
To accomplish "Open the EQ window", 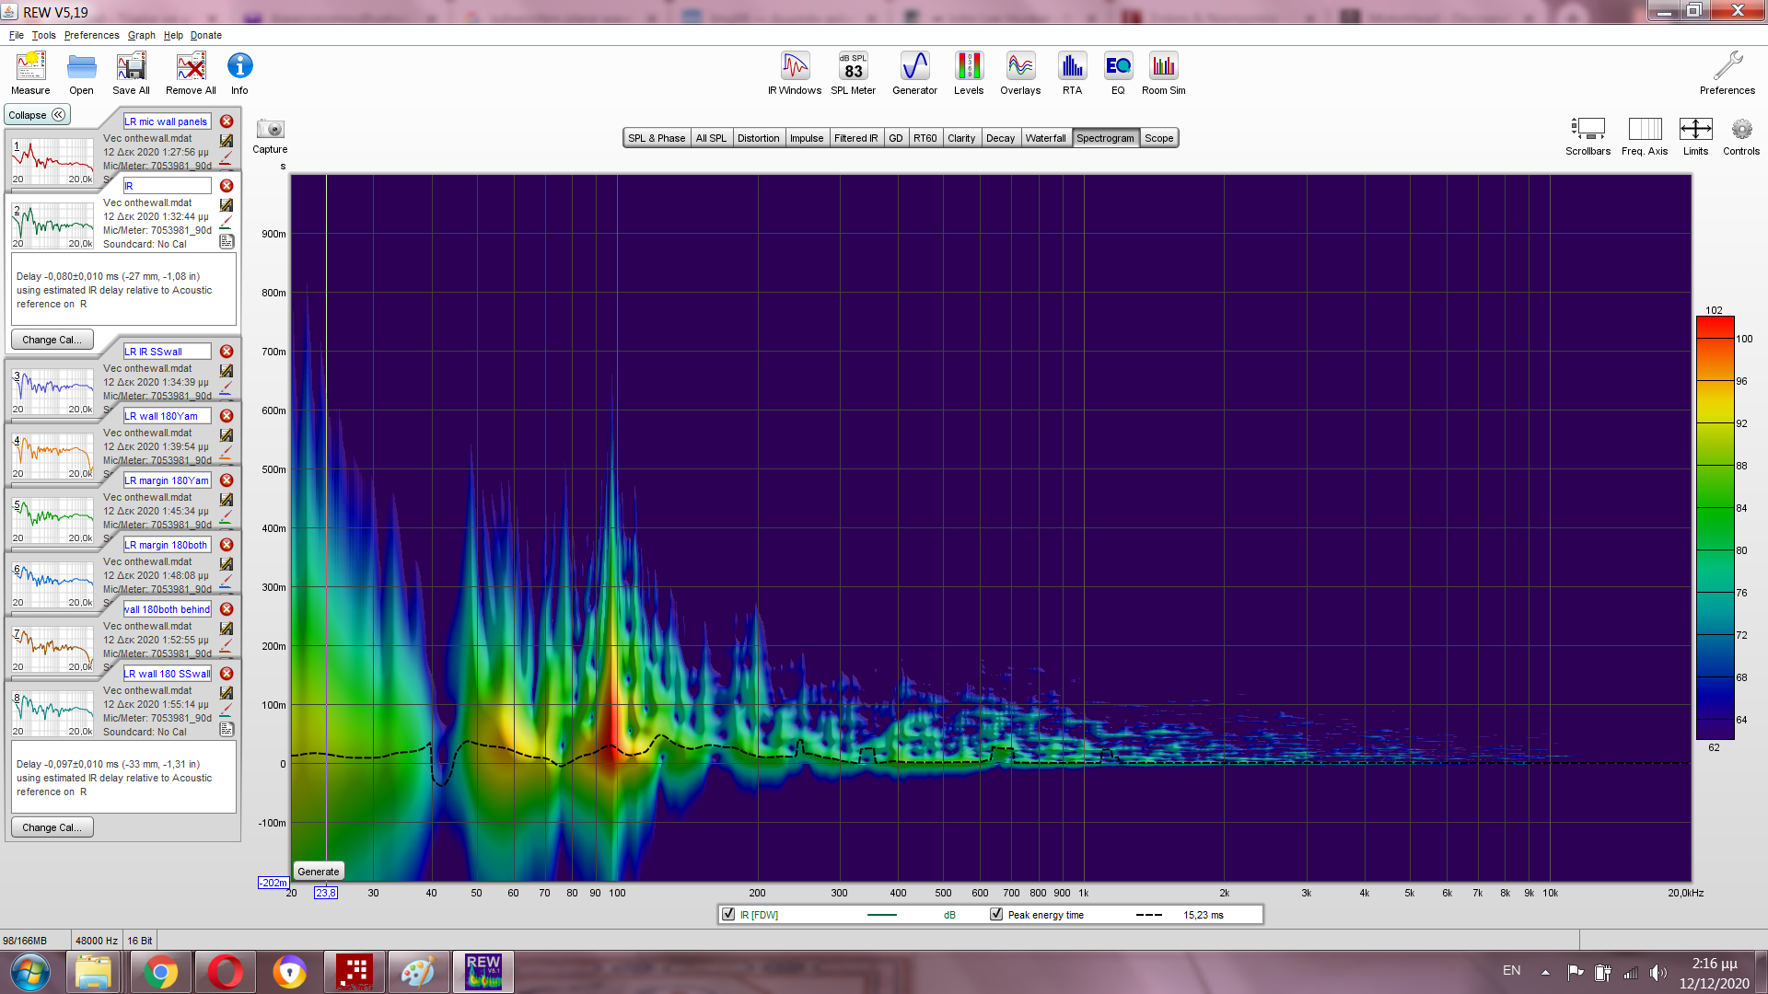I will coord(1118,73).
